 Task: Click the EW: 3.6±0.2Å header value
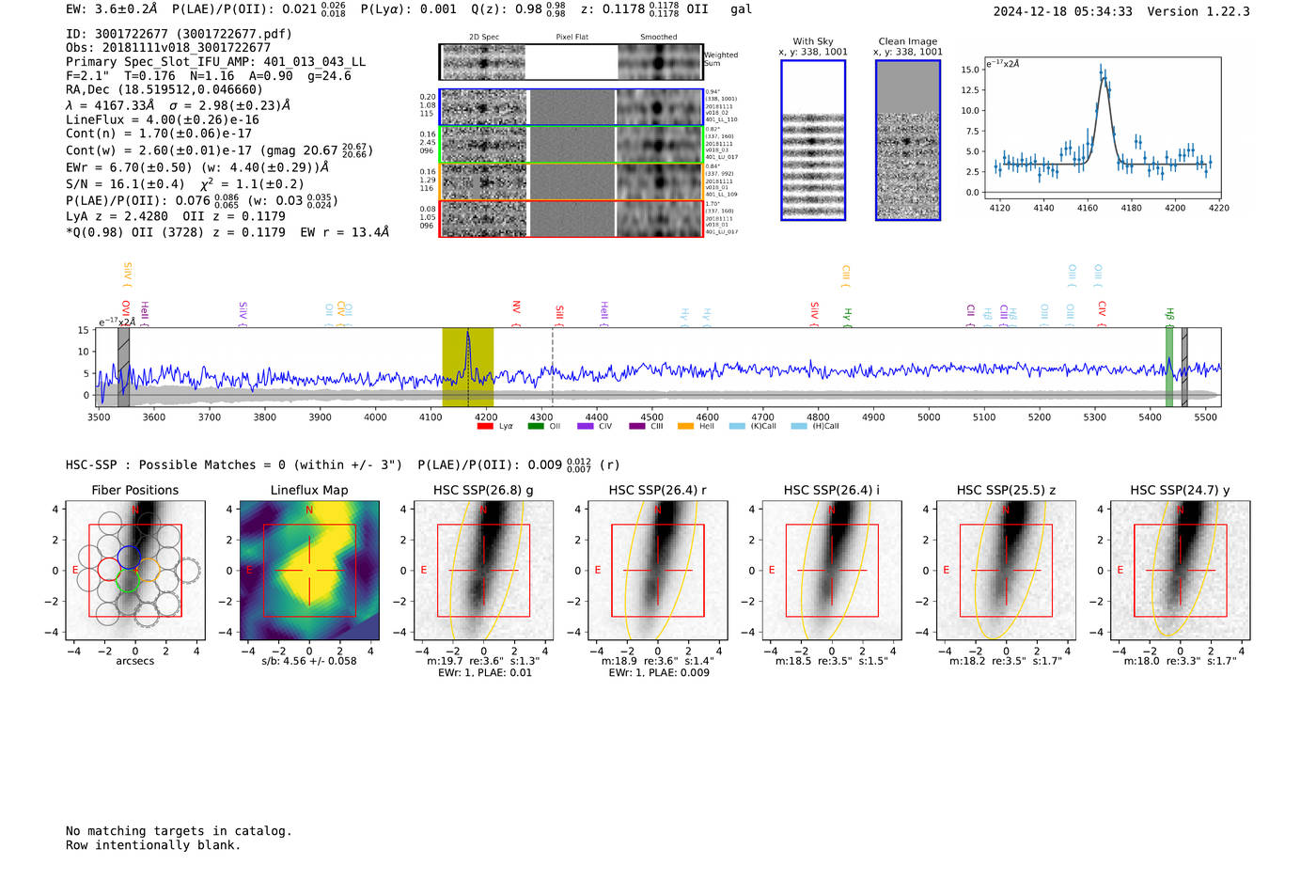[x=112, y=9]
